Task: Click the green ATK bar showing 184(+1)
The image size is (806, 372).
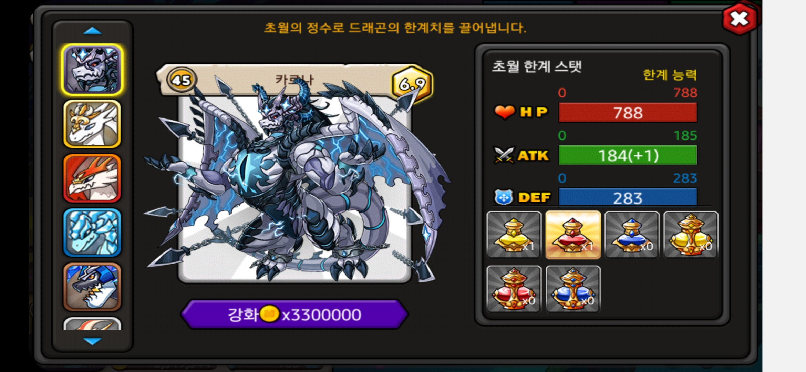Action: pyautogui.click(x=628, y=155)
